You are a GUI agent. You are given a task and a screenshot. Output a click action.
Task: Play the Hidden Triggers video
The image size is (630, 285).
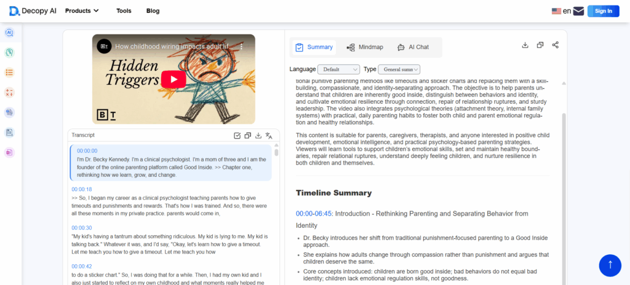tap(173, 79)
